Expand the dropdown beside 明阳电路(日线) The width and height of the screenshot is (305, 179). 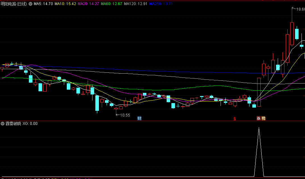tap(30, 4)
